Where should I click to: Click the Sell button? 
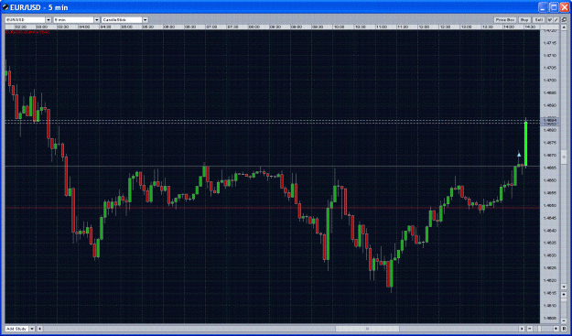(x=539, y=20)
